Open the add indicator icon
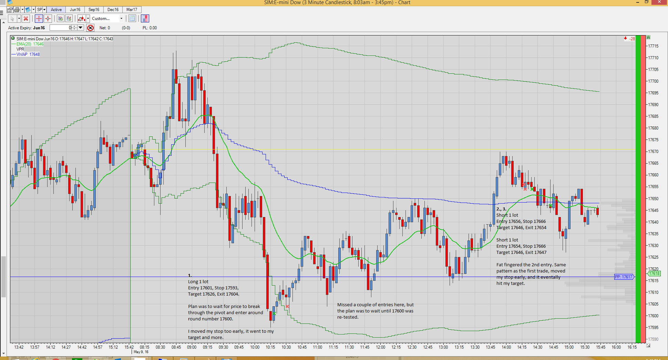Viewport: 668px width, 360px height. point(61,19)
